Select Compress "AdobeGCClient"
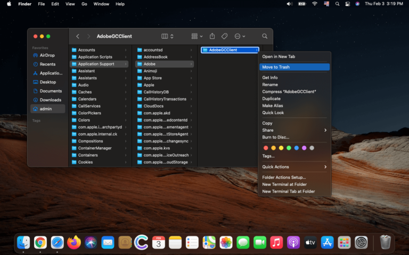409x255 pixels. tap(294, 91)
